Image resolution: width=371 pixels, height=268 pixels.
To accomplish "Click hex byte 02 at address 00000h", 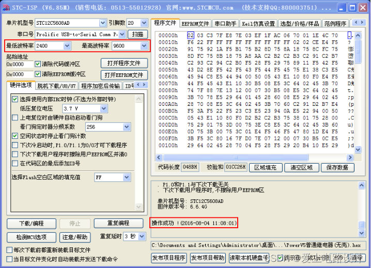I will click(x=191, y=36).
